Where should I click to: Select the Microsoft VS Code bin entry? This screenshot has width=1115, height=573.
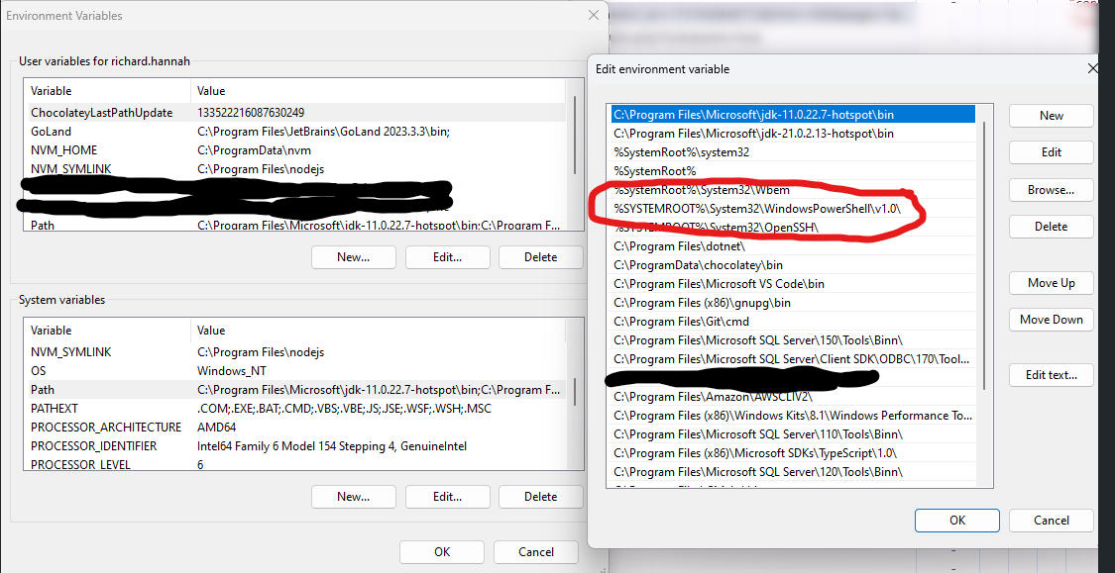tap(719, 284)
